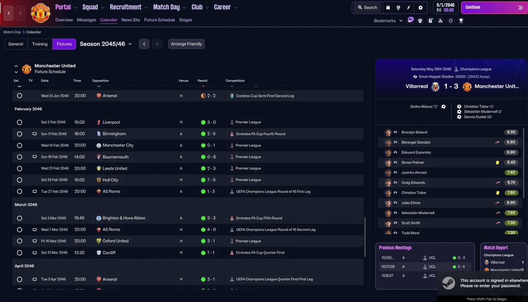Open the Fixture Schedule sub-tab
The width and height of the screenshot is (528, 302).
coord(160,20)
